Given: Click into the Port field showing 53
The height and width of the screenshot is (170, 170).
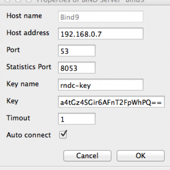Looking at the screenshot, I should (77, 51).
